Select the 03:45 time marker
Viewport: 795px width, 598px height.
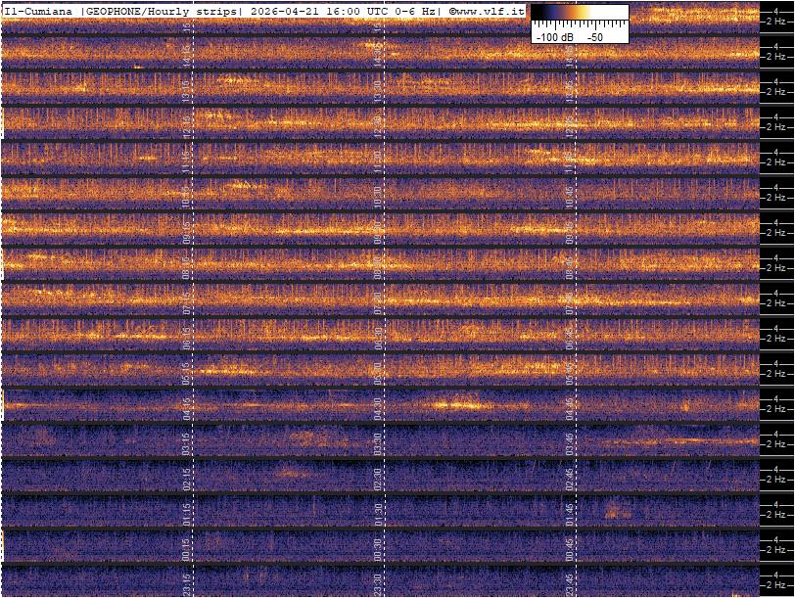point(570,442)
